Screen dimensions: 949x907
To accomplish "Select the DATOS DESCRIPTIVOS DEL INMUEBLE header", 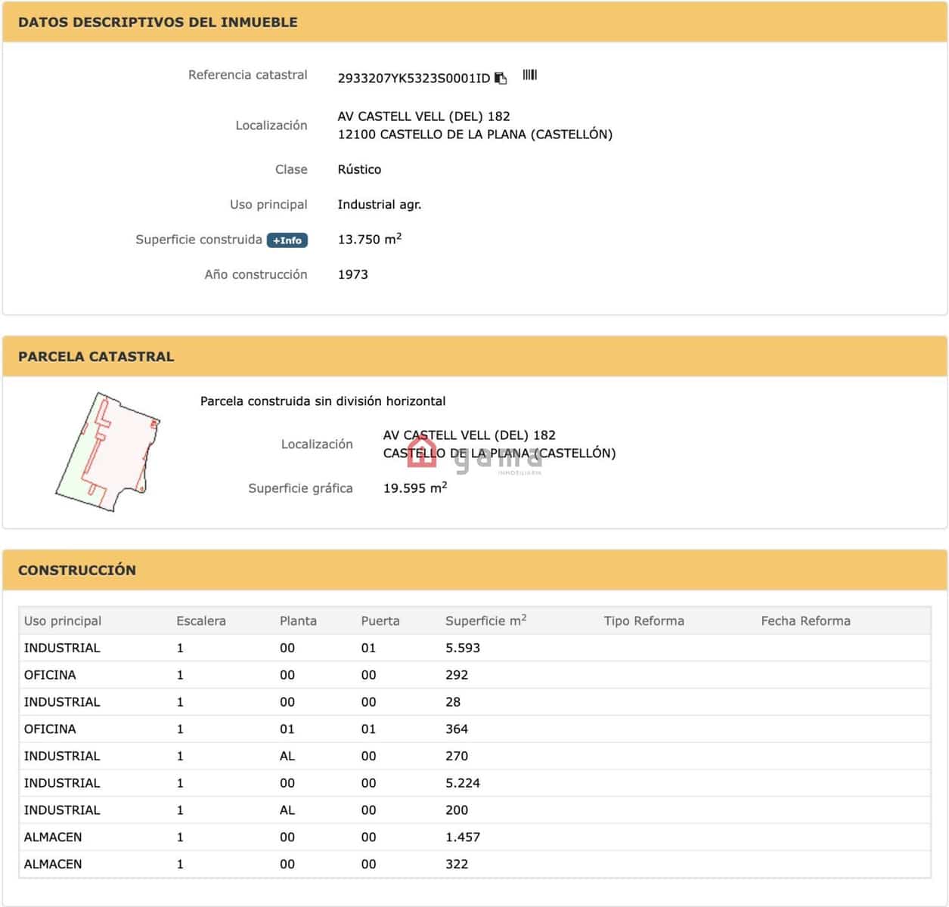I will [475, 22].
